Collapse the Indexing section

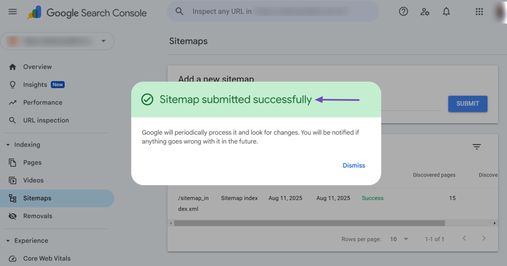point(8,145)
